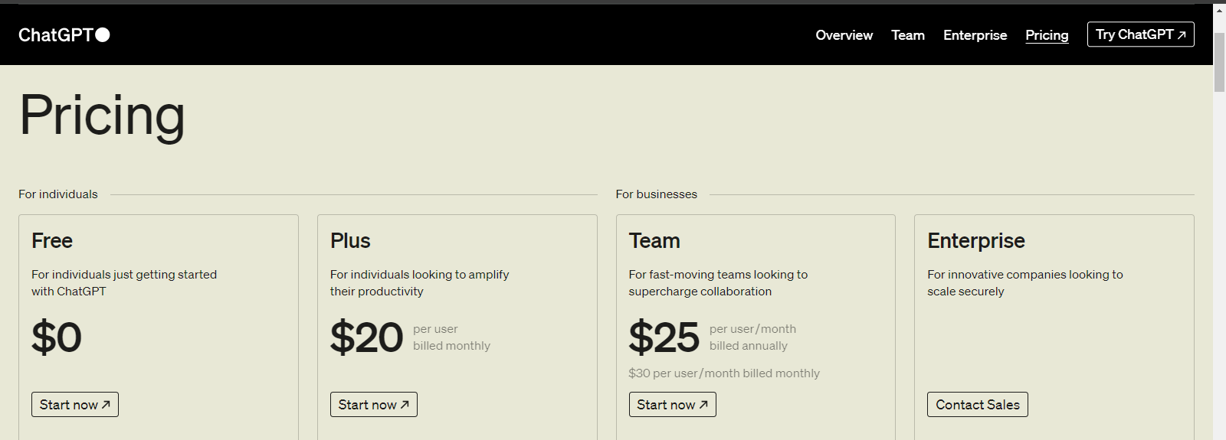Click 'For fast-moving teams looking to supercharge collaboration'
1226x440 pixels.
[718, 283]
